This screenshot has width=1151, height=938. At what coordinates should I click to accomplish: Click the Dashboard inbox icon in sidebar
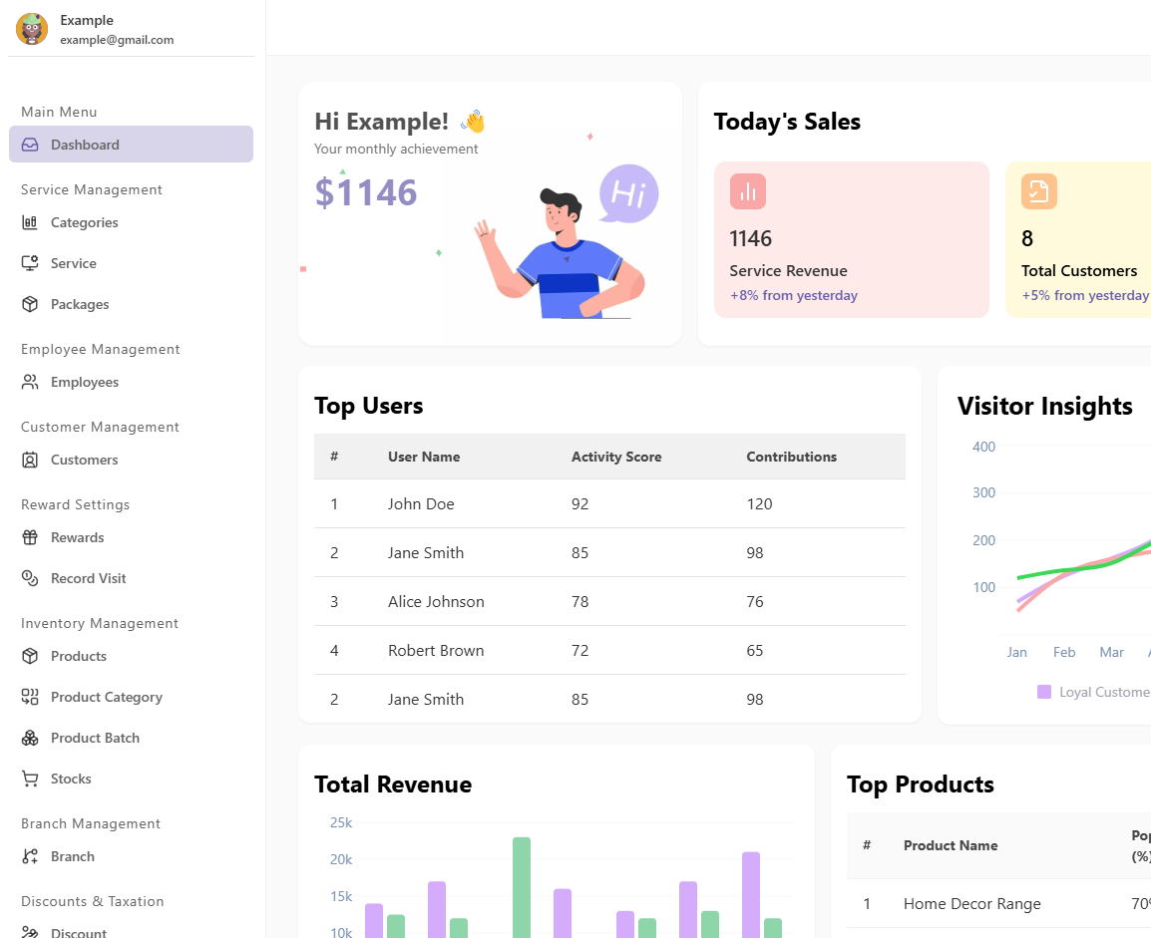(x=30, y=145)
